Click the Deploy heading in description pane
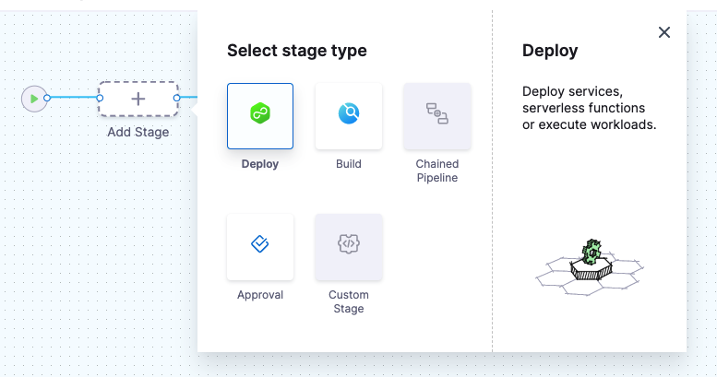The width and height of the screenshot is (717, 377). coord(550,51)
